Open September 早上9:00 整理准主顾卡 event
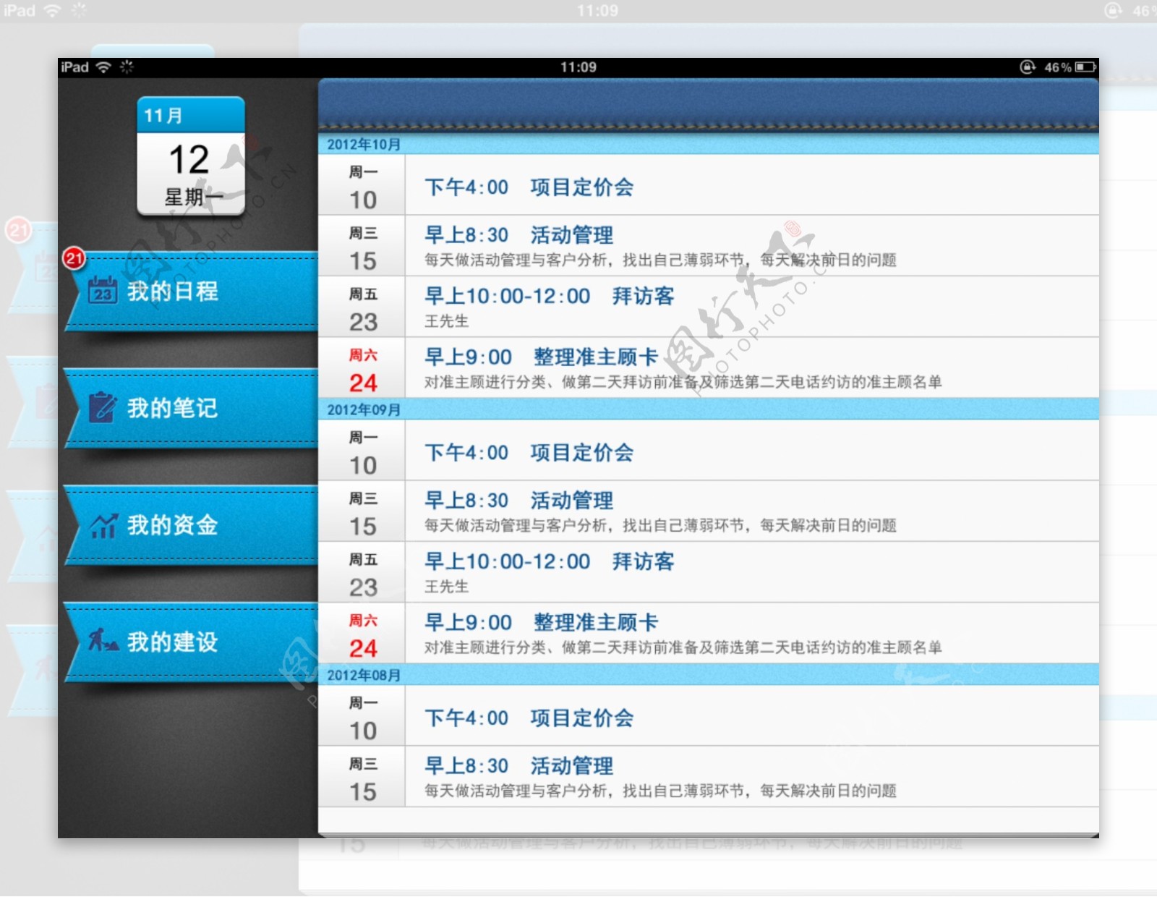The height and width of the screenshot is (897, 1157). (752, 633)
